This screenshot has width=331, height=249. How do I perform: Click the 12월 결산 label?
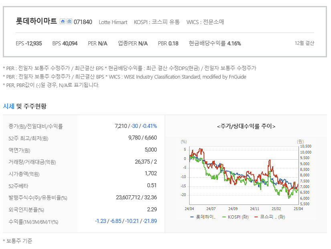coord(305,43)
